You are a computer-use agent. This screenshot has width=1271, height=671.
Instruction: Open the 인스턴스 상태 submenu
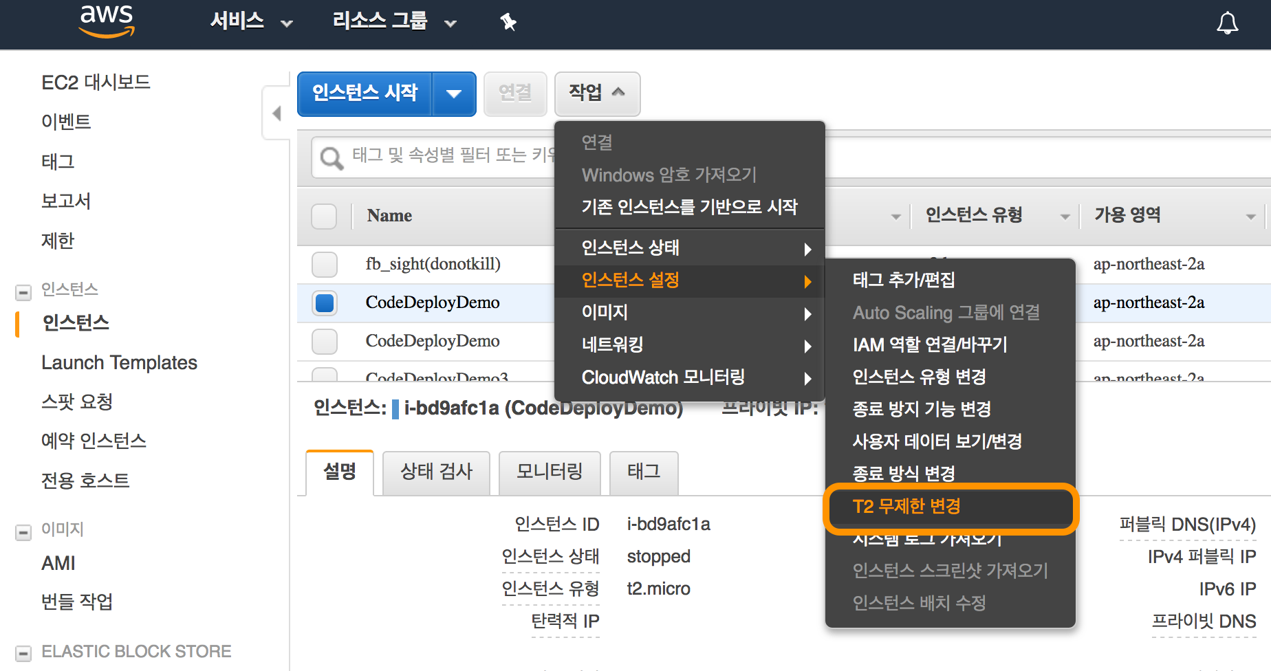pos(689,248)
